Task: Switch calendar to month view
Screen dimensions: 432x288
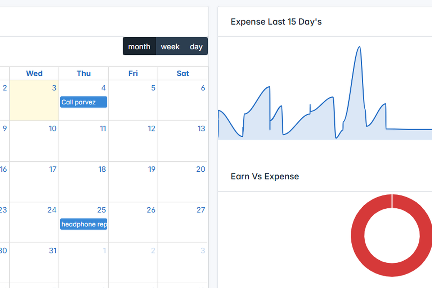Action: pos(139,46)
